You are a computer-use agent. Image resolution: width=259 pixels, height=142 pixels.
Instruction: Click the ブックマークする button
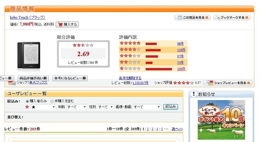232,18
